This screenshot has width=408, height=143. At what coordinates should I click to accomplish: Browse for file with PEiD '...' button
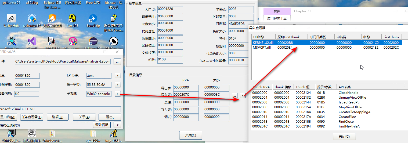(x=117, y=62)
